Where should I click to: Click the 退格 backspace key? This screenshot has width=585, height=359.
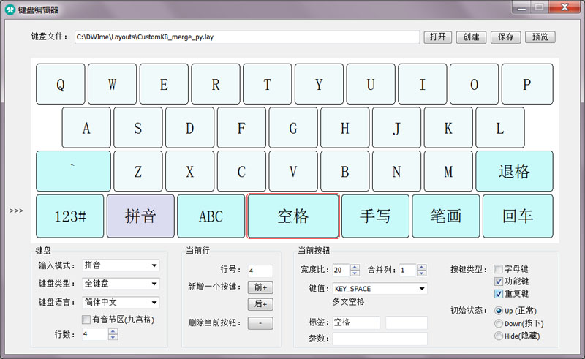pos(514,171)
